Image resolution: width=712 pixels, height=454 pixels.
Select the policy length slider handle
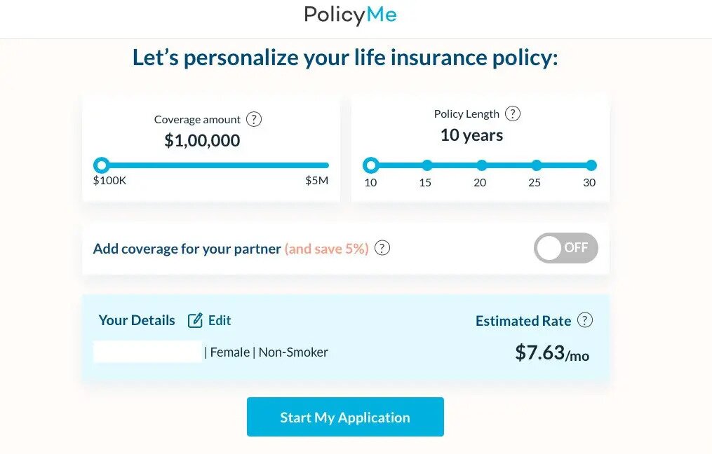(371, 165)
